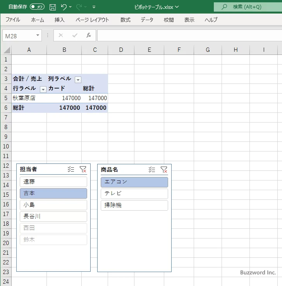Select 遠藤 in the 担当者 slicer
This screenshot has height=286, width=282.
click(53, 182)
